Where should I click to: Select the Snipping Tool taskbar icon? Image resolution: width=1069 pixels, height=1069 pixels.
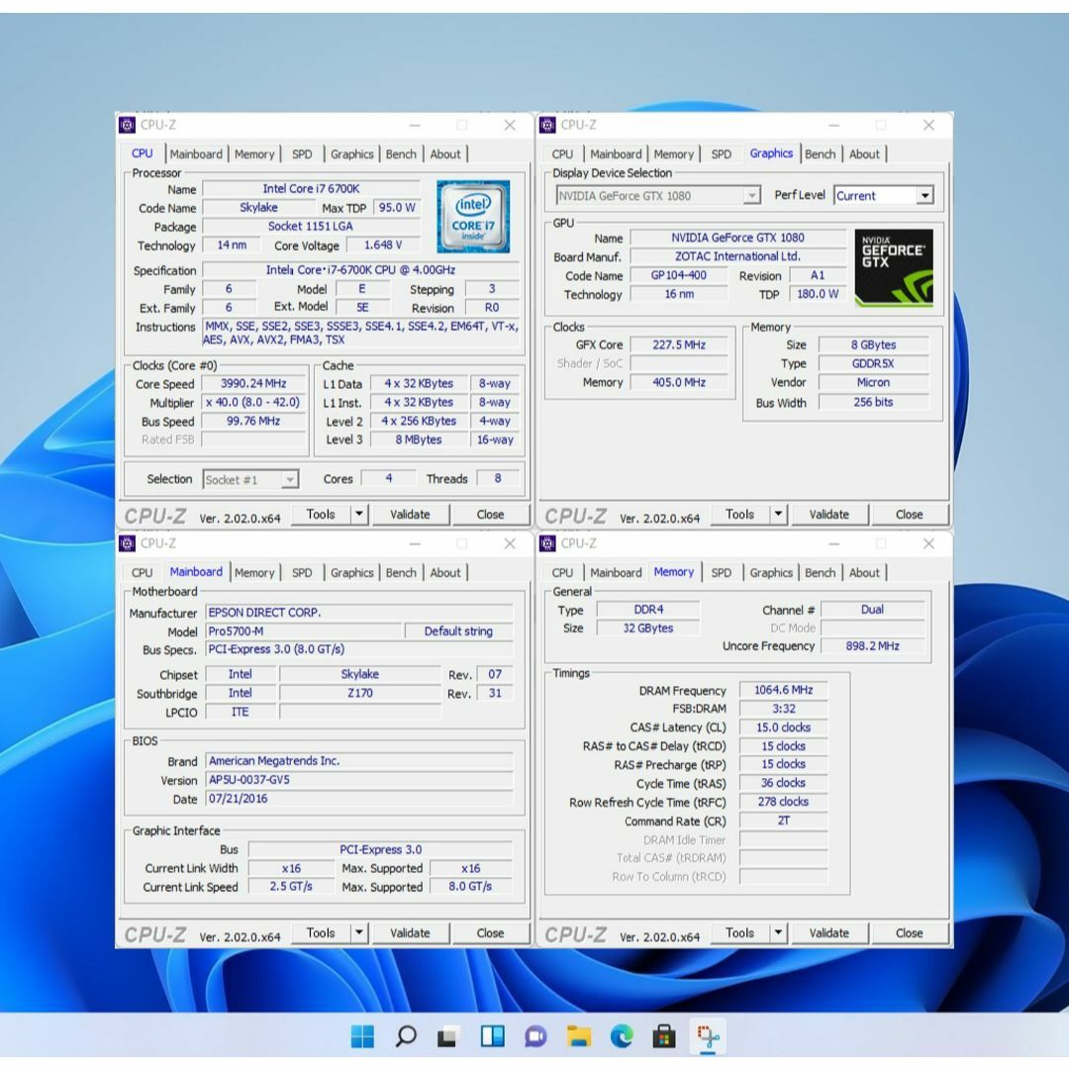pyautogui.click(x=708, y=1036)
